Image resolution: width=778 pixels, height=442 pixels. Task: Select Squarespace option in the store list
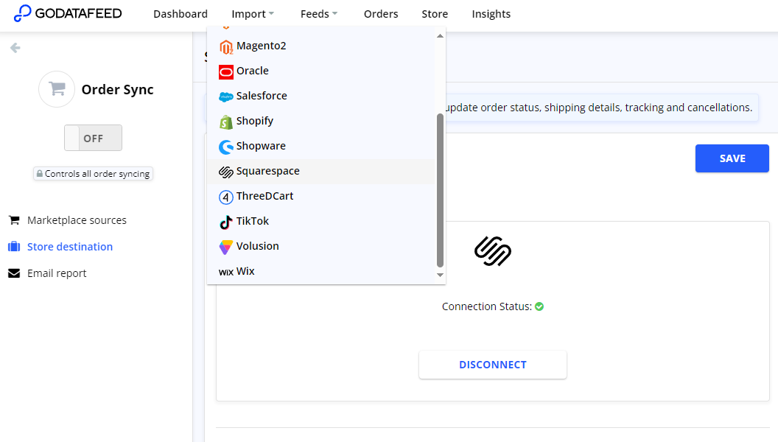point(321,171)
